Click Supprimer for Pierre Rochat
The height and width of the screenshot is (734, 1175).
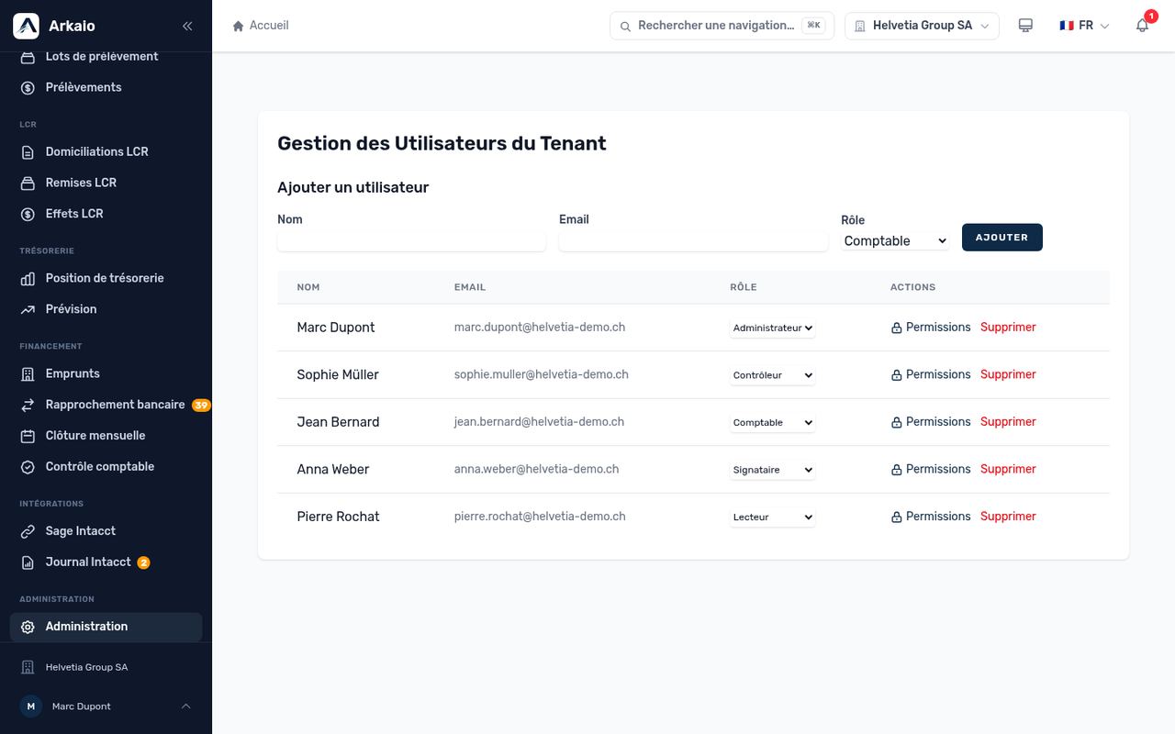pyautogui.click(x=1008, y=517)
